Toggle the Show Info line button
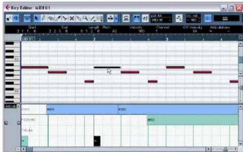This screenshot has width=243, height=152. coord(26,18)
